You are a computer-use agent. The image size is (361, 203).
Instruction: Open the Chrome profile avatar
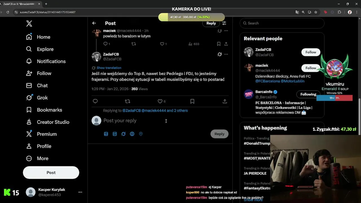[350, 12]
